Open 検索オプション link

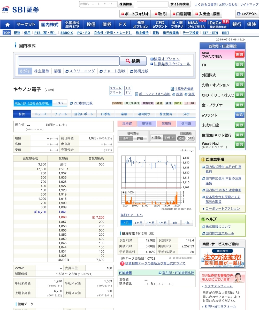tap(165, 59)
